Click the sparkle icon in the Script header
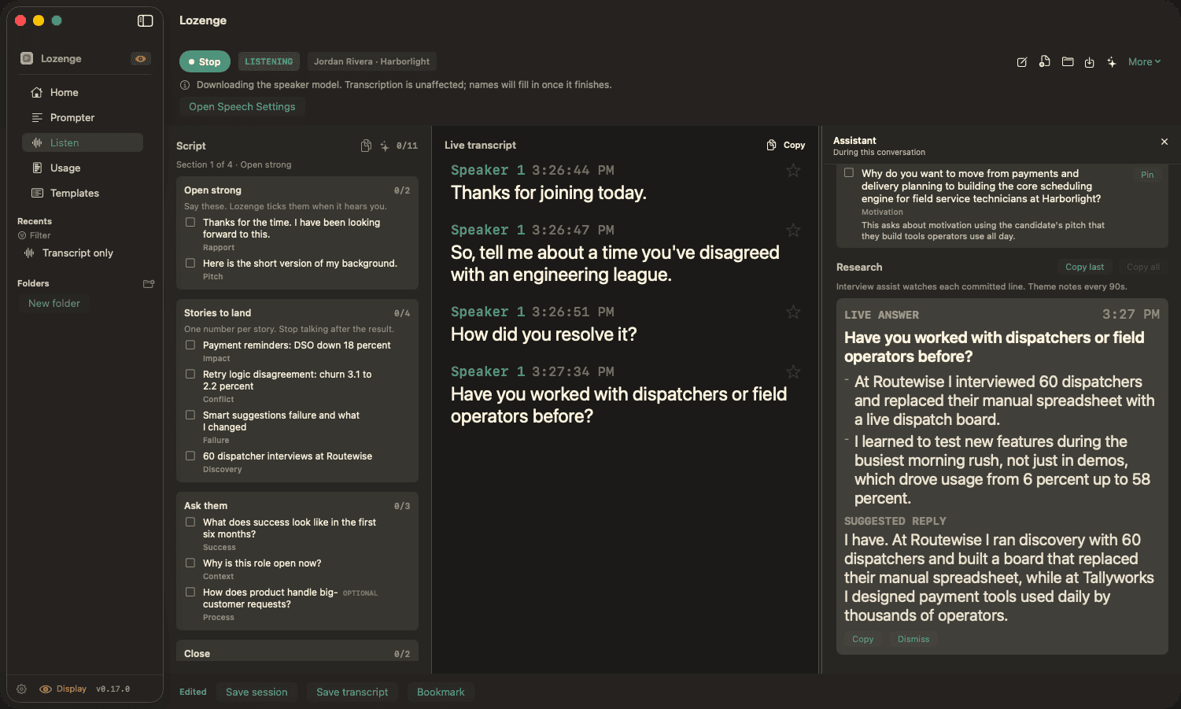This screenshot has height=709, width=1181. pyautogui.click(x=384, y=146)
